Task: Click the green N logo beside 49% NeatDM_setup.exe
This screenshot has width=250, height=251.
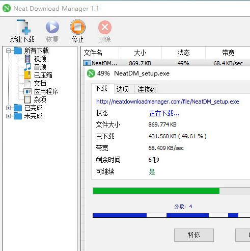Action: point(91,73)
